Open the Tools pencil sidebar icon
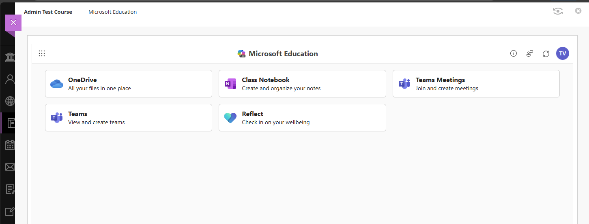589x224 pixels. [10, 211]
